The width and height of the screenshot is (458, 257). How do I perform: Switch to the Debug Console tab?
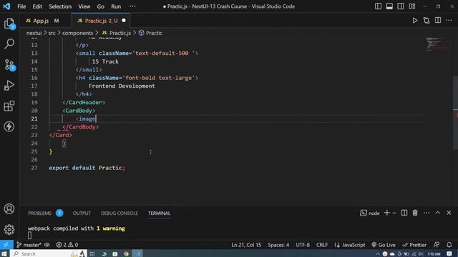120,213
